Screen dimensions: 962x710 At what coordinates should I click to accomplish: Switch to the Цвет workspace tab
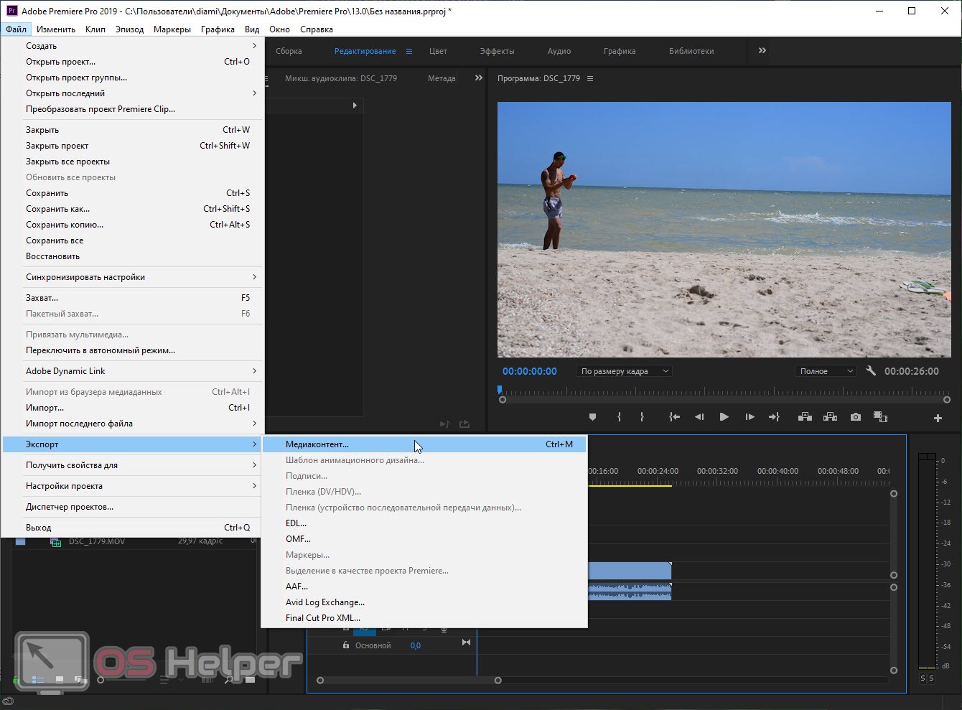[x=438, y=51]
